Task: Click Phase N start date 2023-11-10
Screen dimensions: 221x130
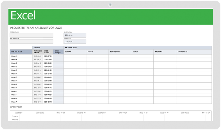Action: [x=38, y=98]
